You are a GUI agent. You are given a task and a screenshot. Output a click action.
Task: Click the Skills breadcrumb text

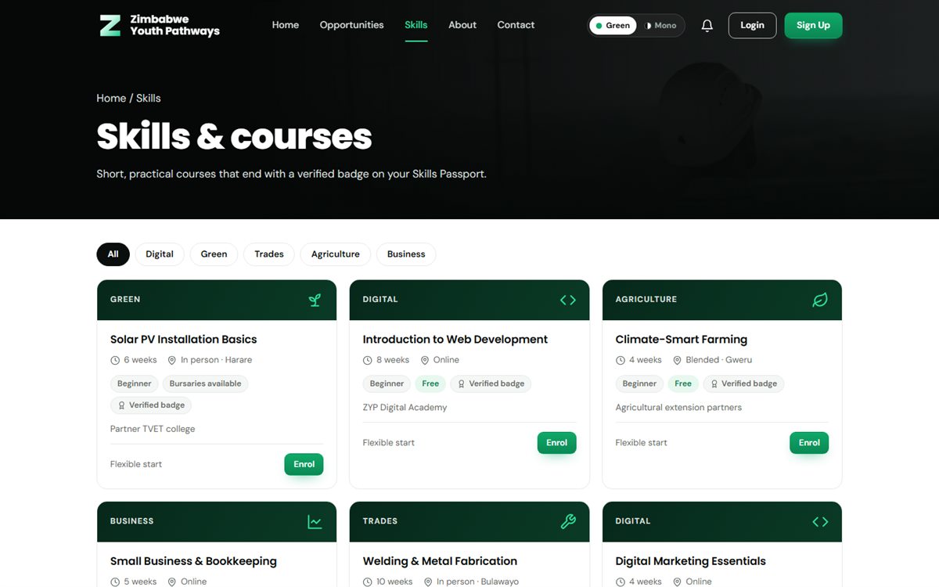click(x=149, y=99)
